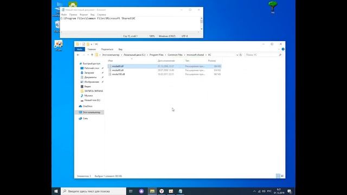Open ЗАПИСЬ ЭКРАНА folder in sidebar
The image size is (347, 195).
[93, 91]
